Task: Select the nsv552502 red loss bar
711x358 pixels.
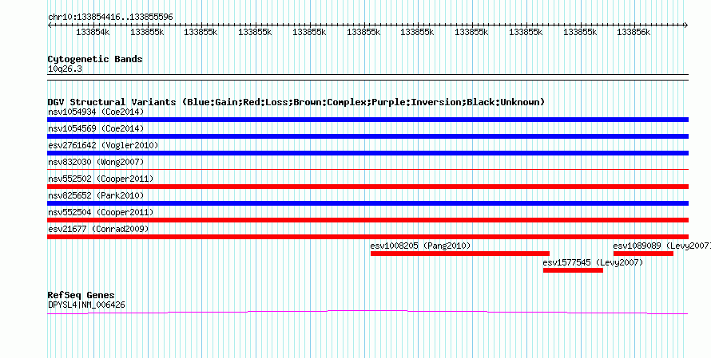Action: pos(367,187)
